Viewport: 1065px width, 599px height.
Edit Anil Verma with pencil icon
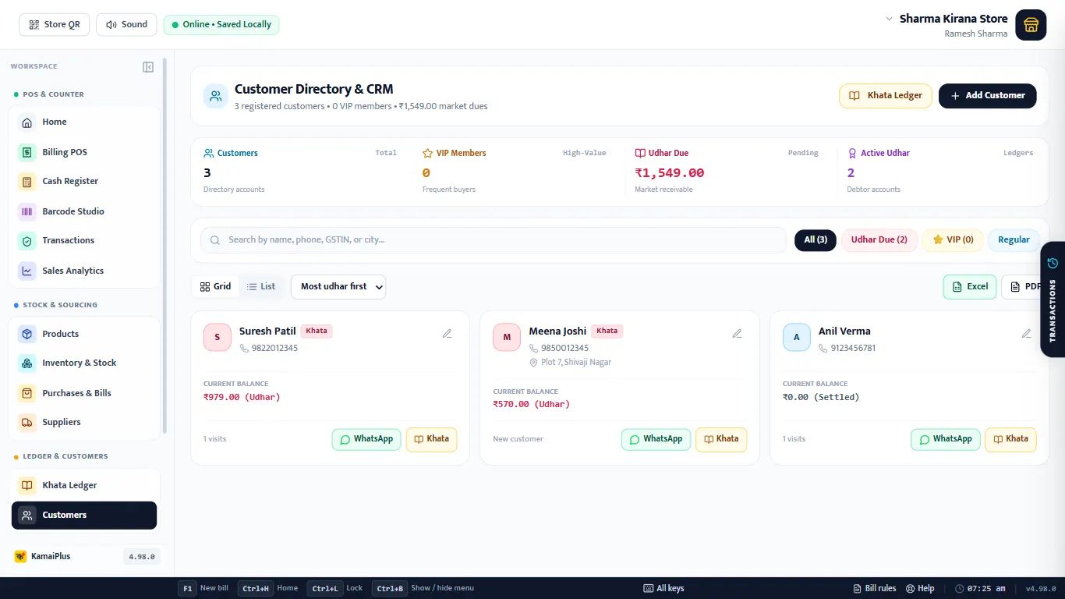coord(1027,334)
